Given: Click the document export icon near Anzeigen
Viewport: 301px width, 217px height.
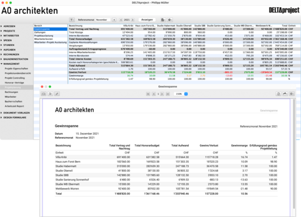Looking at the screenshot, I should tap(163, 20).
